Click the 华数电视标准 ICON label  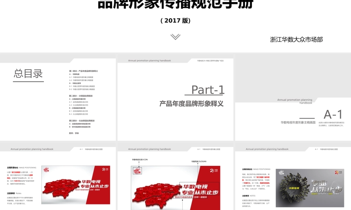click(x=140, y=160)
